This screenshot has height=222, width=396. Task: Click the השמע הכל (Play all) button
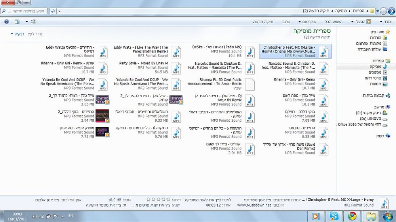333,22
